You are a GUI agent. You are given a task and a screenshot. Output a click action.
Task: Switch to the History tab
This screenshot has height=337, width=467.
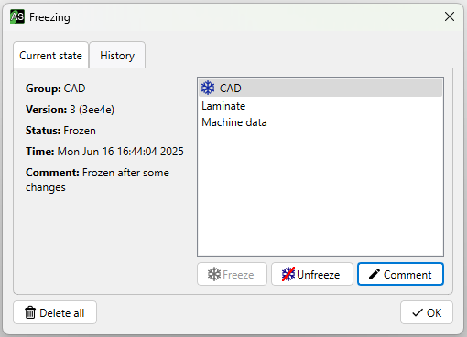pos(117,56)
